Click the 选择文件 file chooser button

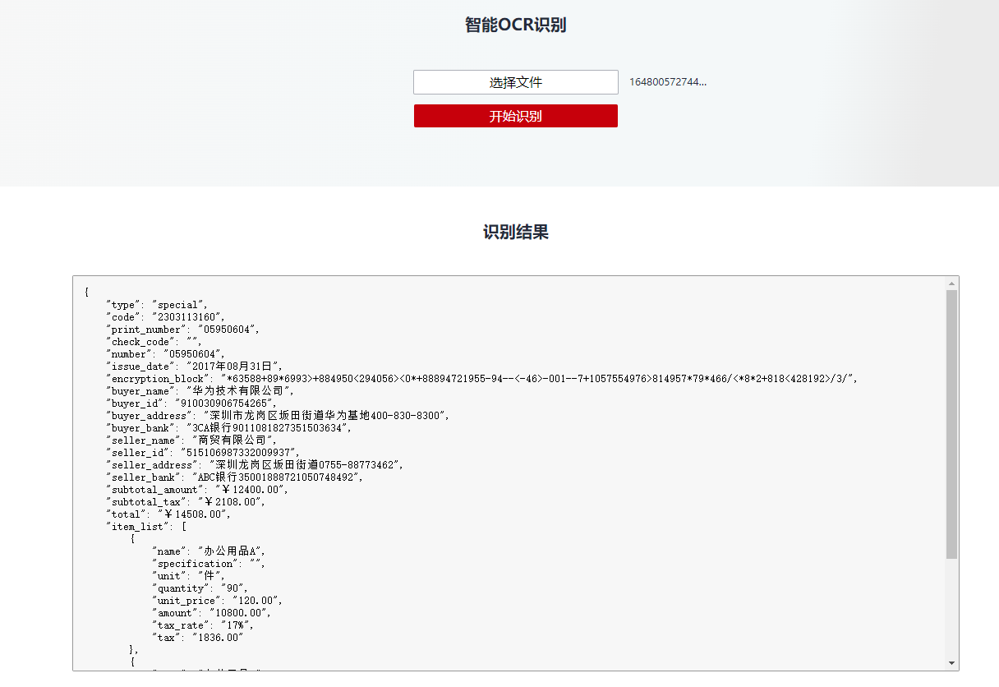[516, 82]
